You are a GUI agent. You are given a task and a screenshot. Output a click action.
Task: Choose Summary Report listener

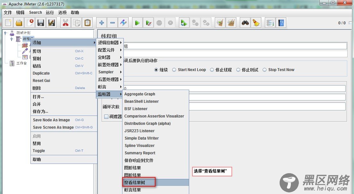[156, 153]
